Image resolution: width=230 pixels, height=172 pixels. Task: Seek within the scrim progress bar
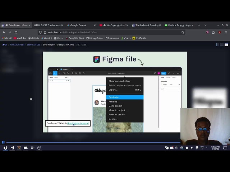(93, 142)
